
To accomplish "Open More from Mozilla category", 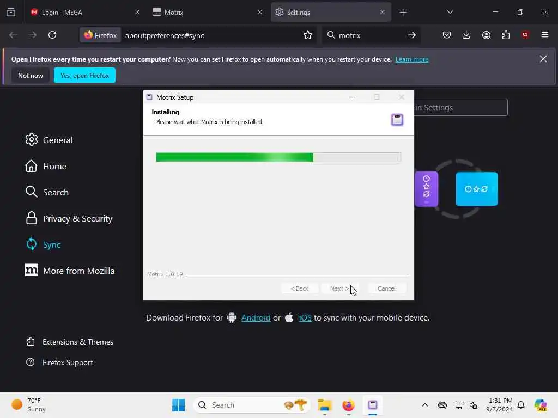I will [x=70, y=271].
